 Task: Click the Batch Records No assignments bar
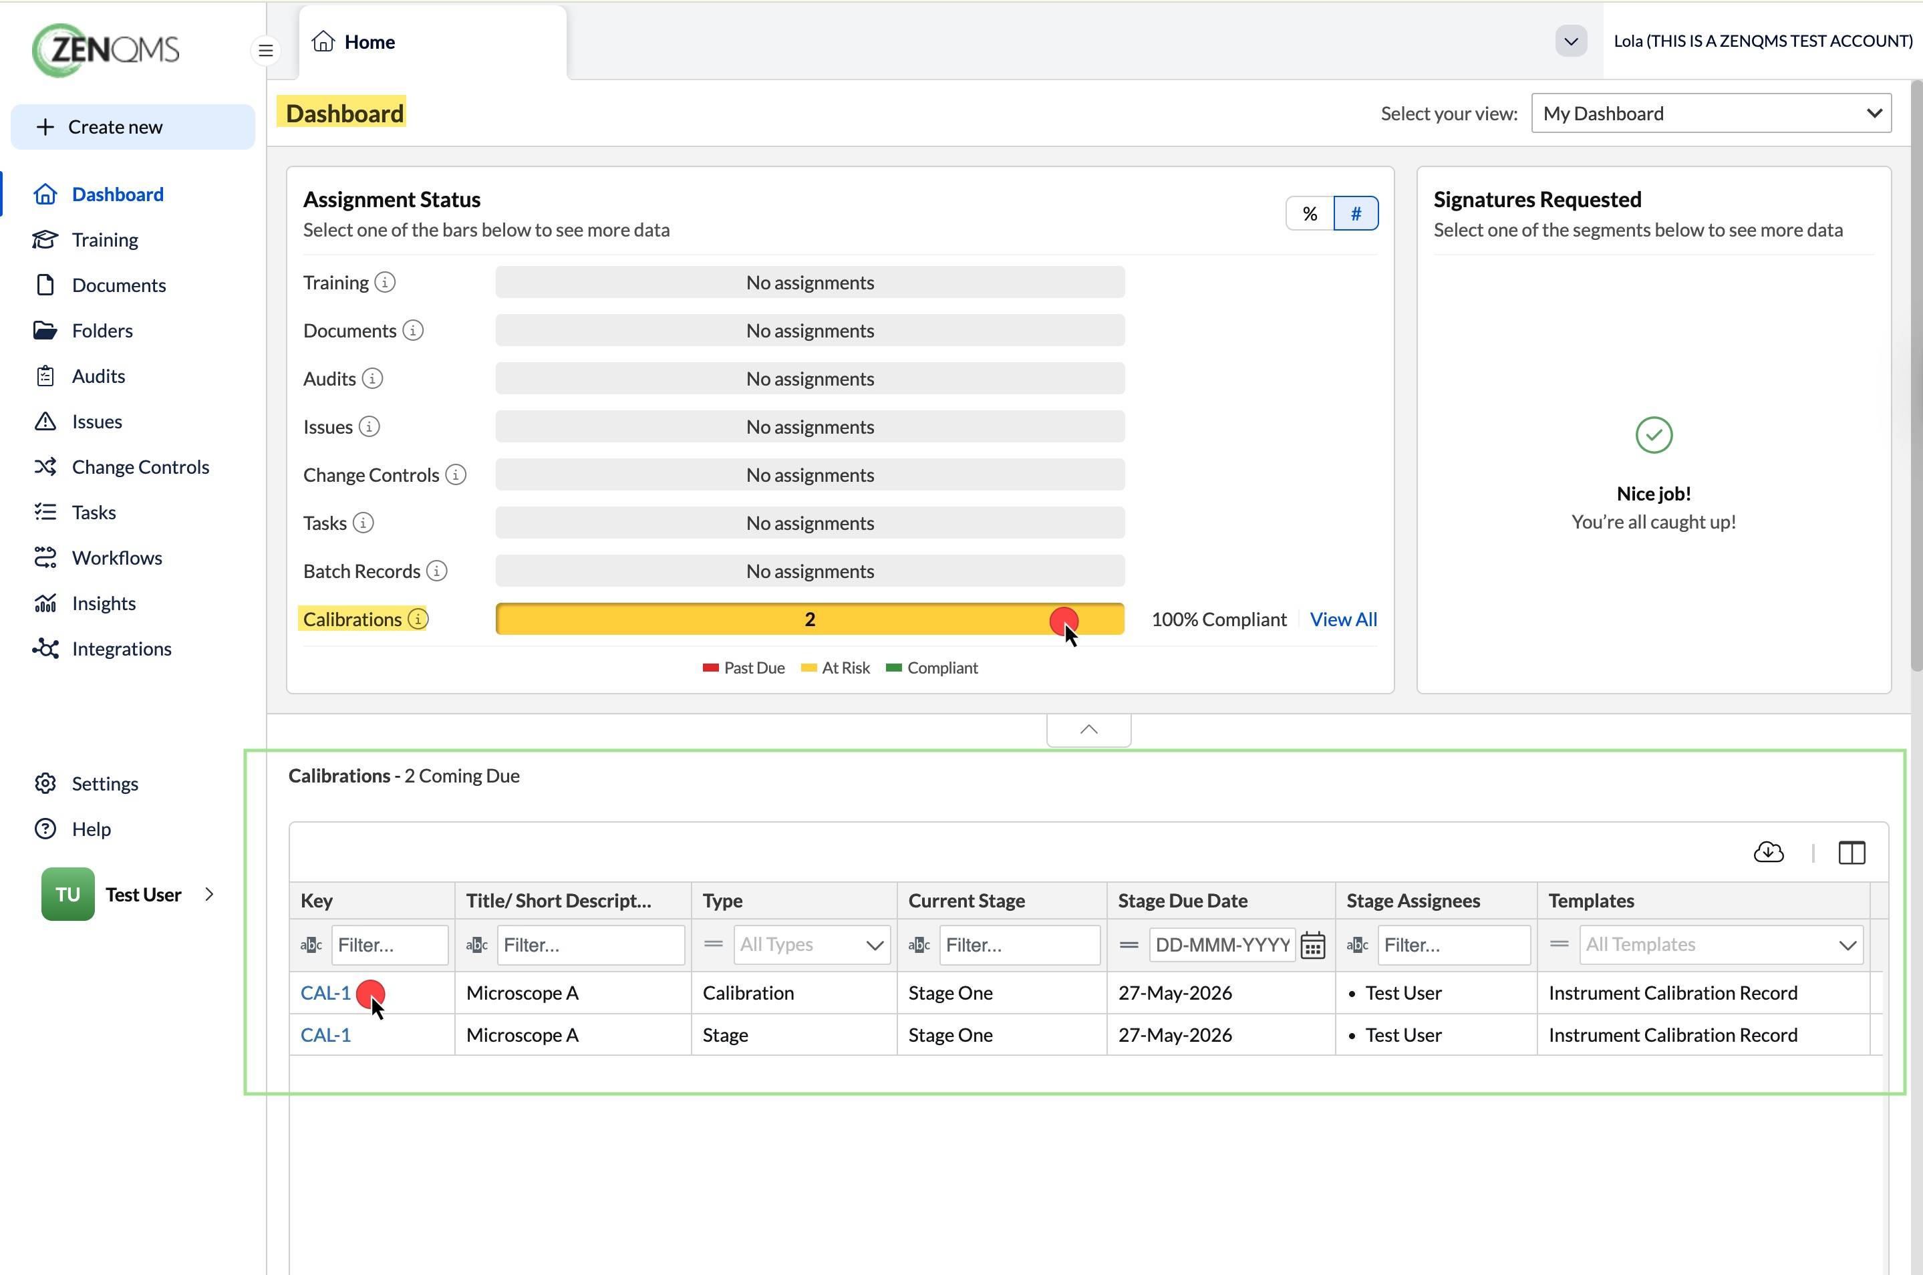pyautogui.click(x=810, y=571)
